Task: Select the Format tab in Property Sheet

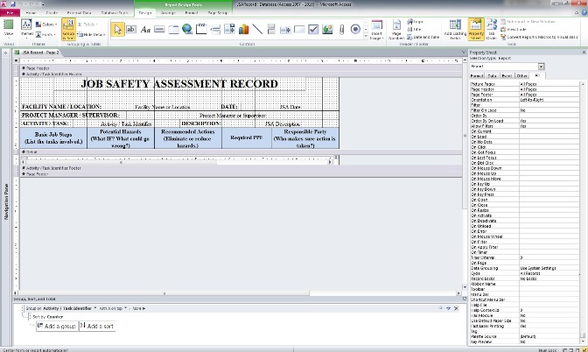Action: (x=477, y=76)
